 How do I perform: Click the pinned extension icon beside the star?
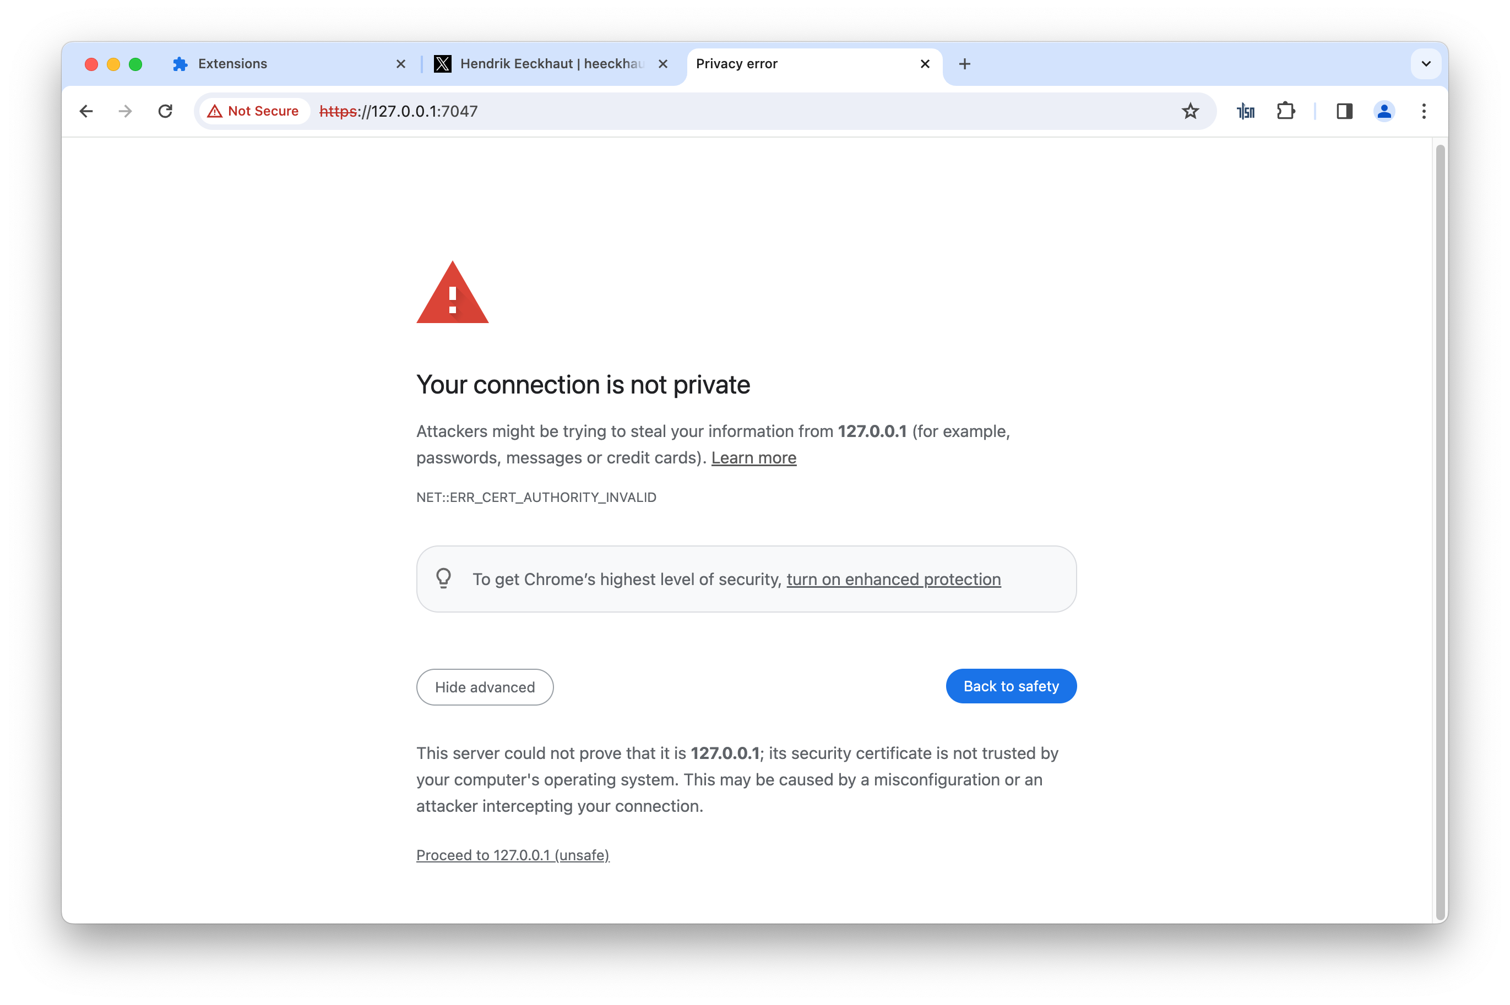click(1245, 112)
